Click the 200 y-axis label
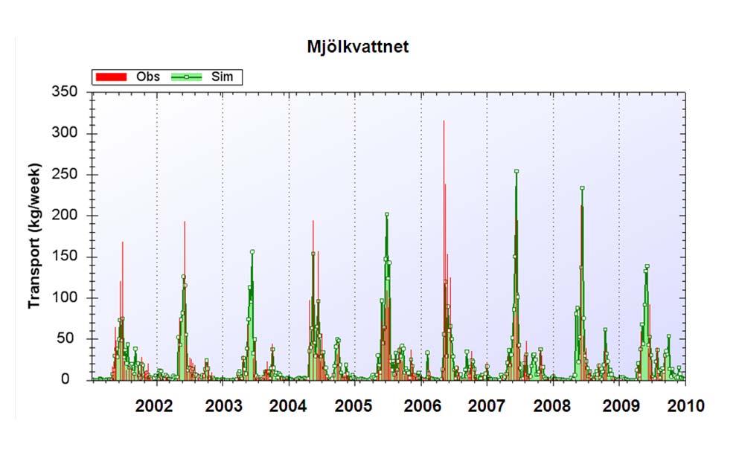 click(65, 215)
